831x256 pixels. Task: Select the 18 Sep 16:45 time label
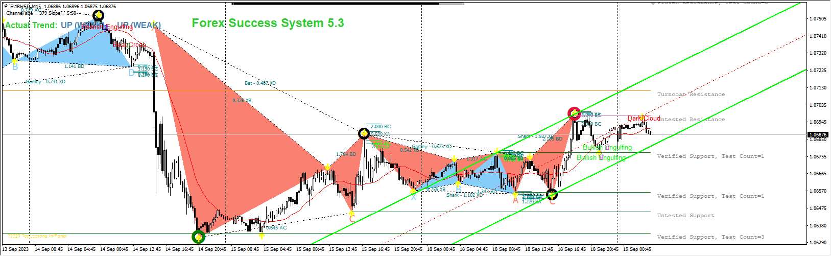click(572, 249)
